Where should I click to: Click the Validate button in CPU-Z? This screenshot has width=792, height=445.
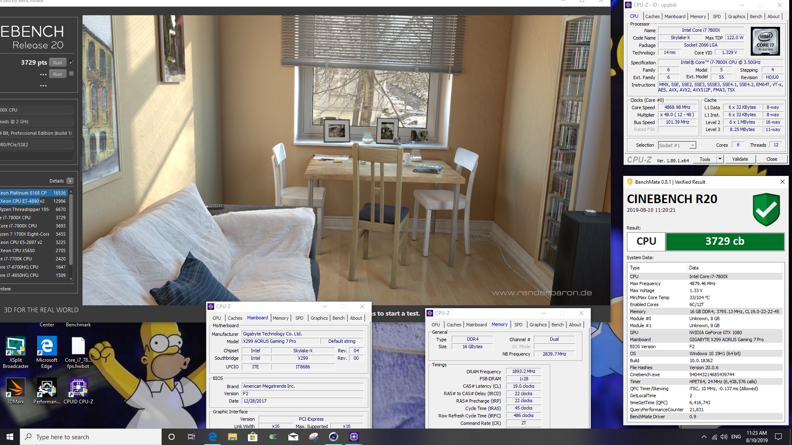point(740,159)
